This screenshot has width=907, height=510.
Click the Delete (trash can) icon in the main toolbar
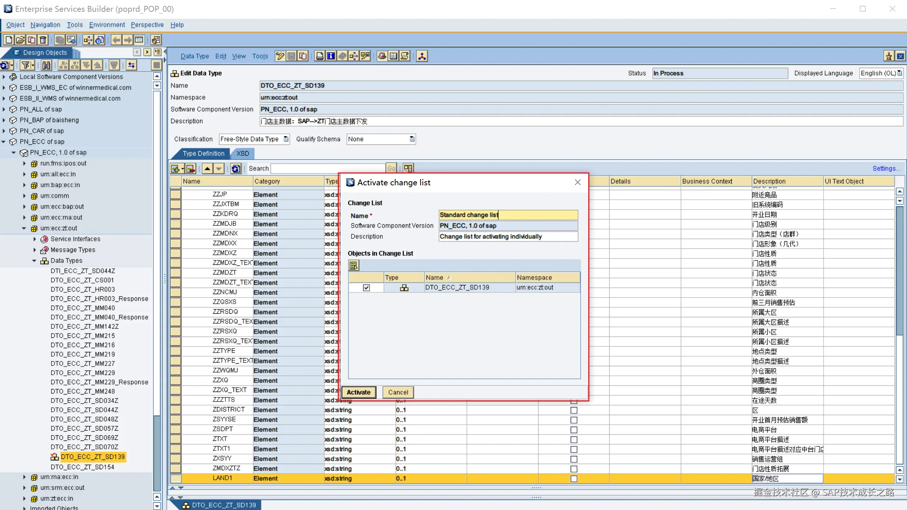(x=43, y=40)
